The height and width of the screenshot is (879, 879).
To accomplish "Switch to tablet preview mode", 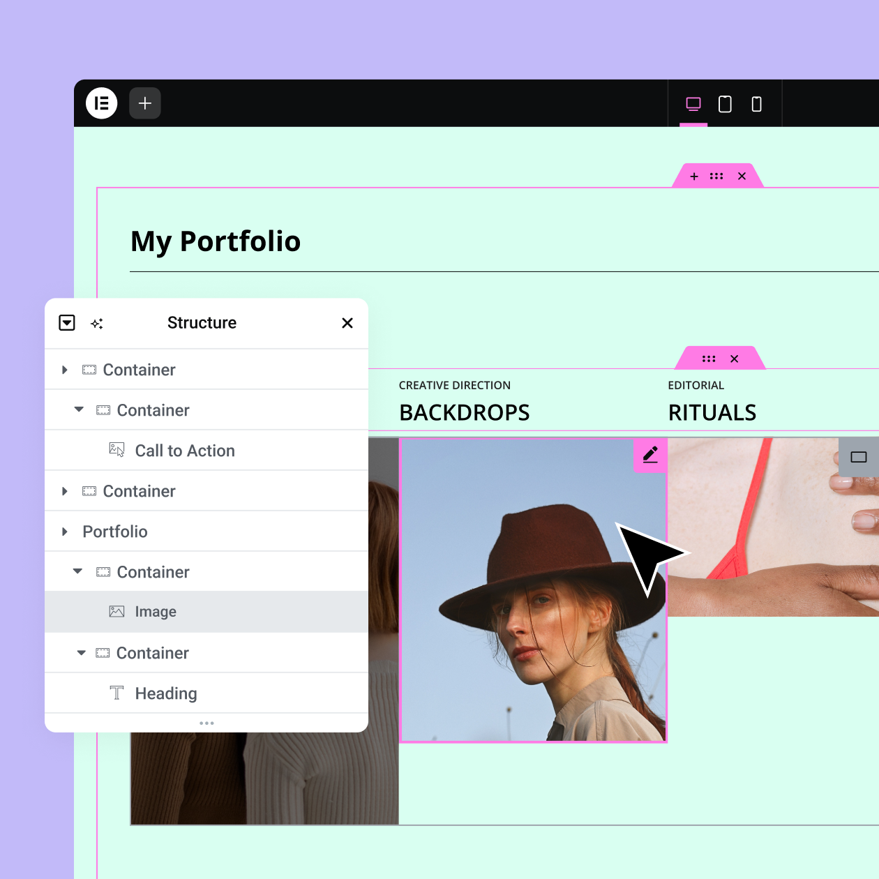I will pyautogui.click(x=725, y=104).
